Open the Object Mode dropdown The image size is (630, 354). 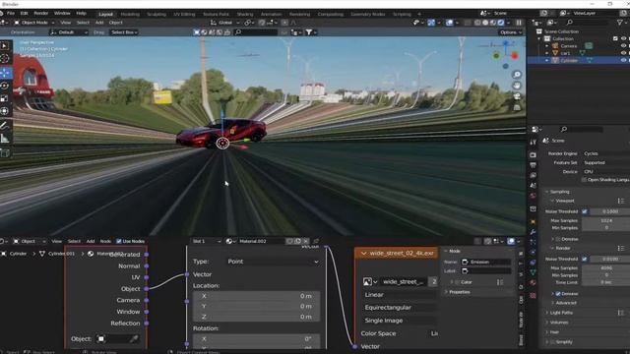(33, 23)
